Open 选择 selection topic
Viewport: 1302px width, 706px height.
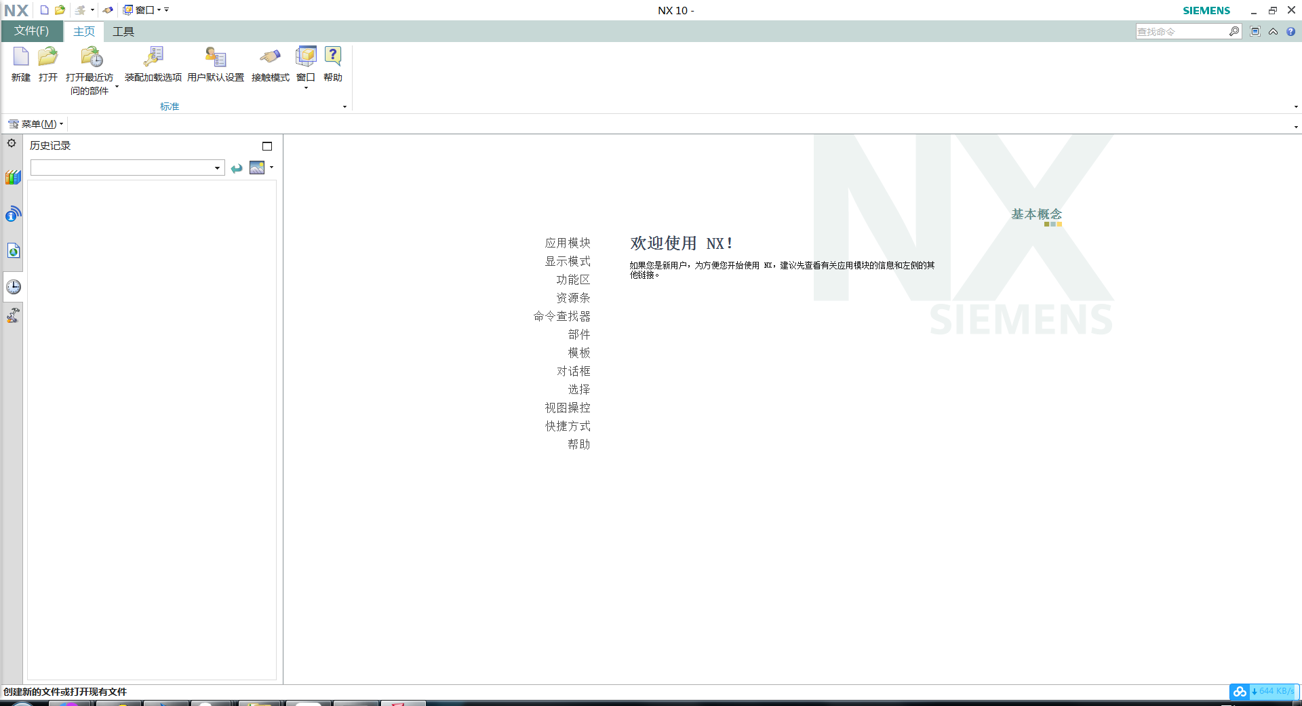(x=579, y=389)
